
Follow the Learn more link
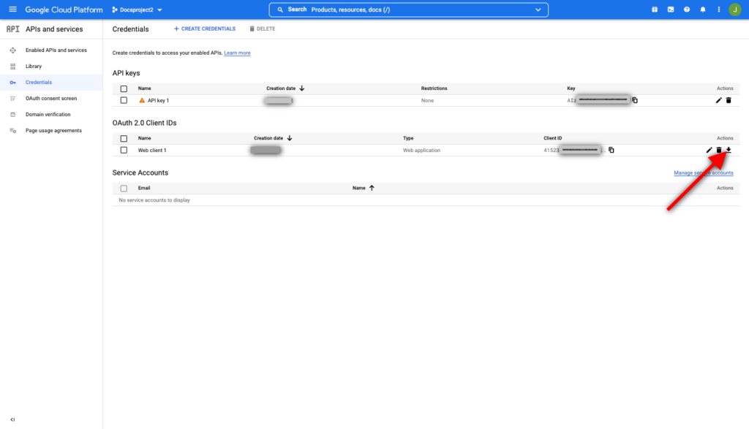click(237, 53)
